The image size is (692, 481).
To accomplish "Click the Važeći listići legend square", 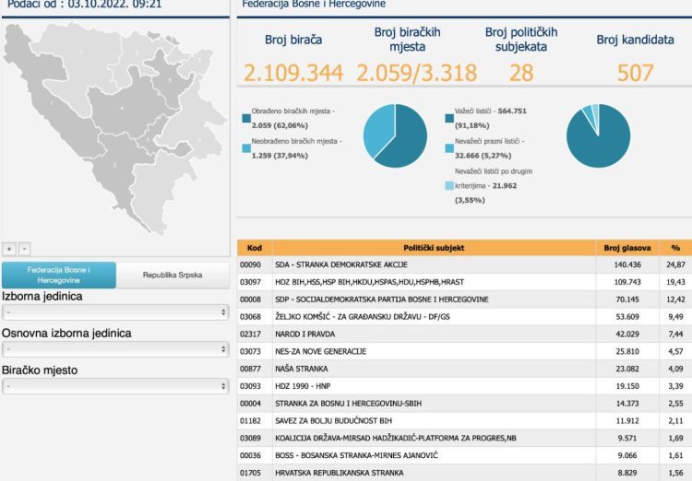I will (x=448, y=117).
